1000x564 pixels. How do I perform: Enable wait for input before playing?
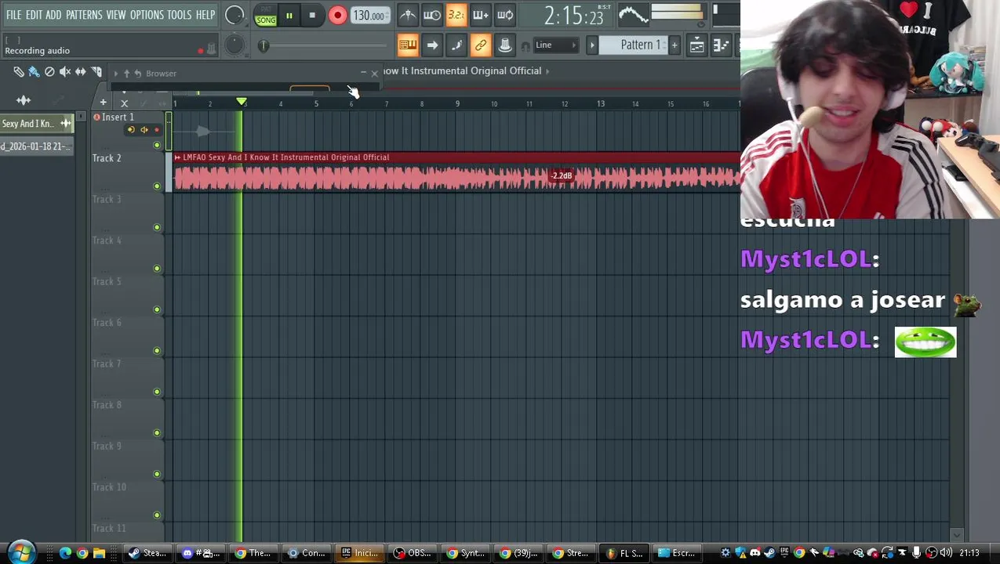coord(432,15)
